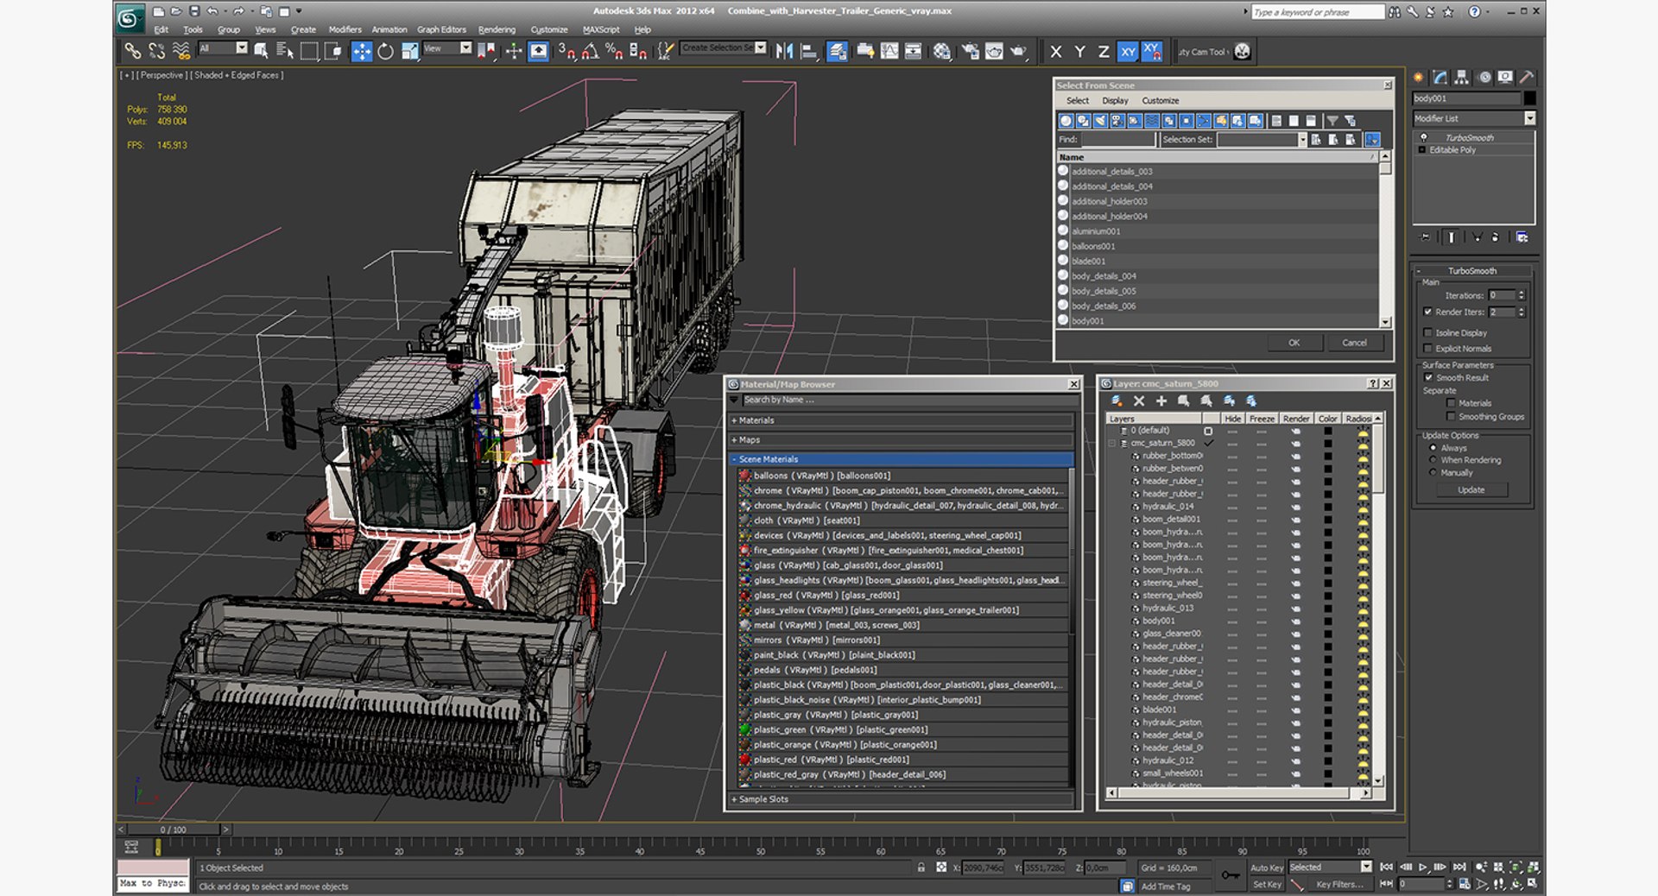The width and height of the screenshot is (1658, 896).
Task: Activate the Select and Rotate tool
Action: click(385, 51)
